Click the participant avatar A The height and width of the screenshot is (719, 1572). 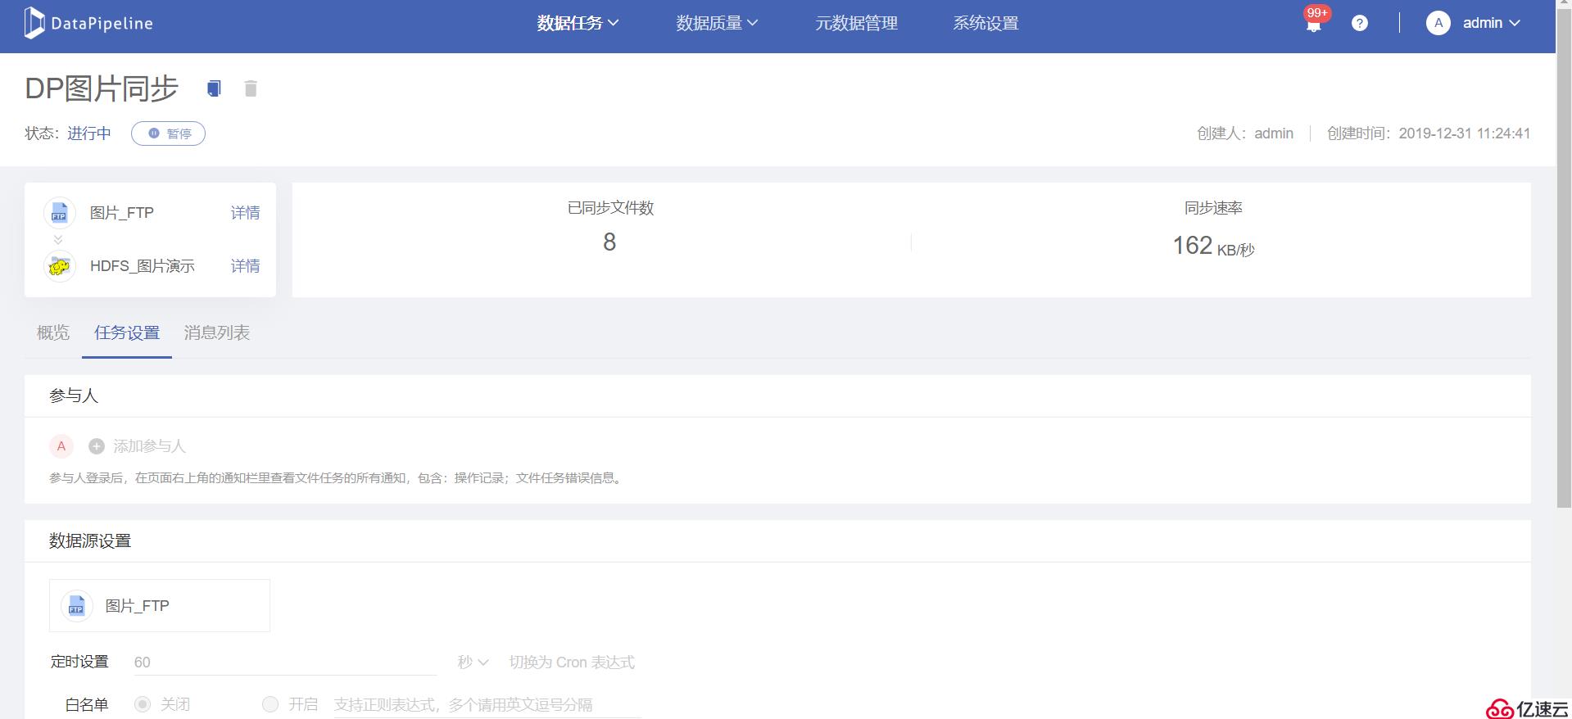tap(61, 446)
